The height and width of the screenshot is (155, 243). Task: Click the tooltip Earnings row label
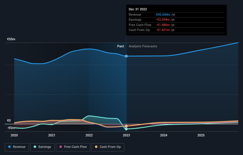click(x=135, y=20)
